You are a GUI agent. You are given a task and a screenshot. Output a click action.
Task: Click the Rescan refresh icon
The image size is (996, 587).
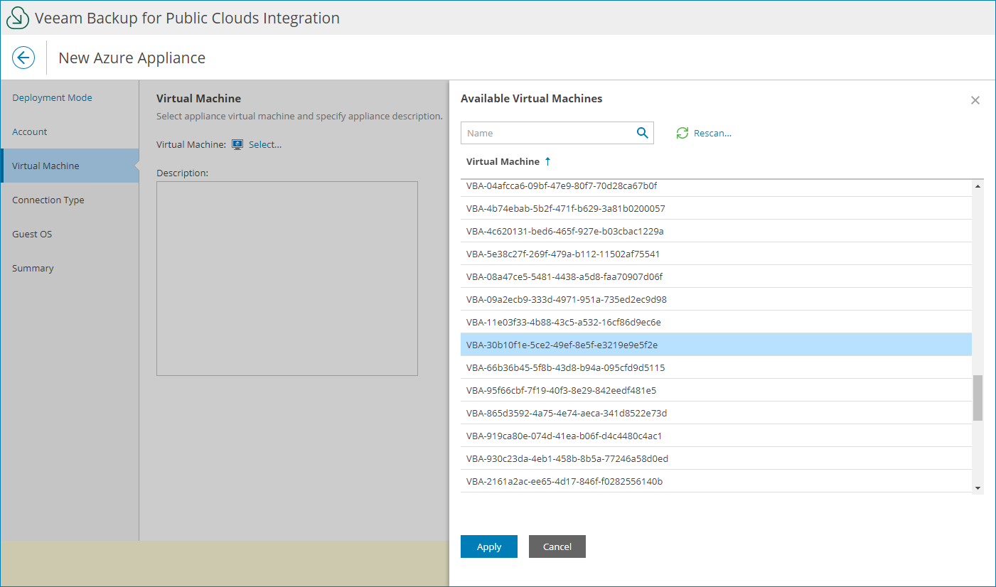coord(682,133)
